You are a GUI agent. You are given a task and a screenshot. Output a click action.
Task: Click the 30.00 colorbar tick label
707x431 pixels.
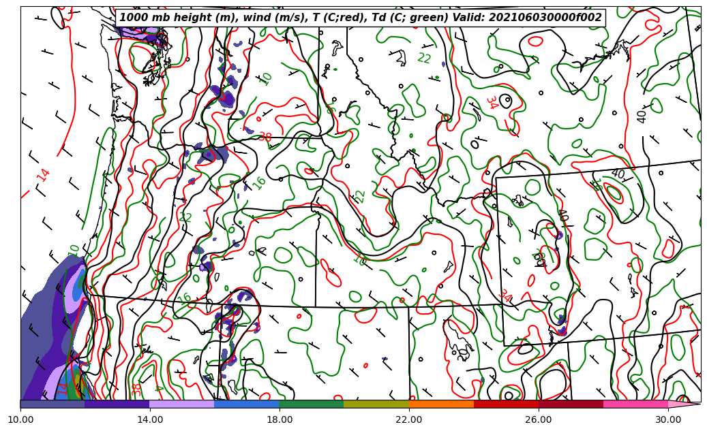[x=668, y=419]
